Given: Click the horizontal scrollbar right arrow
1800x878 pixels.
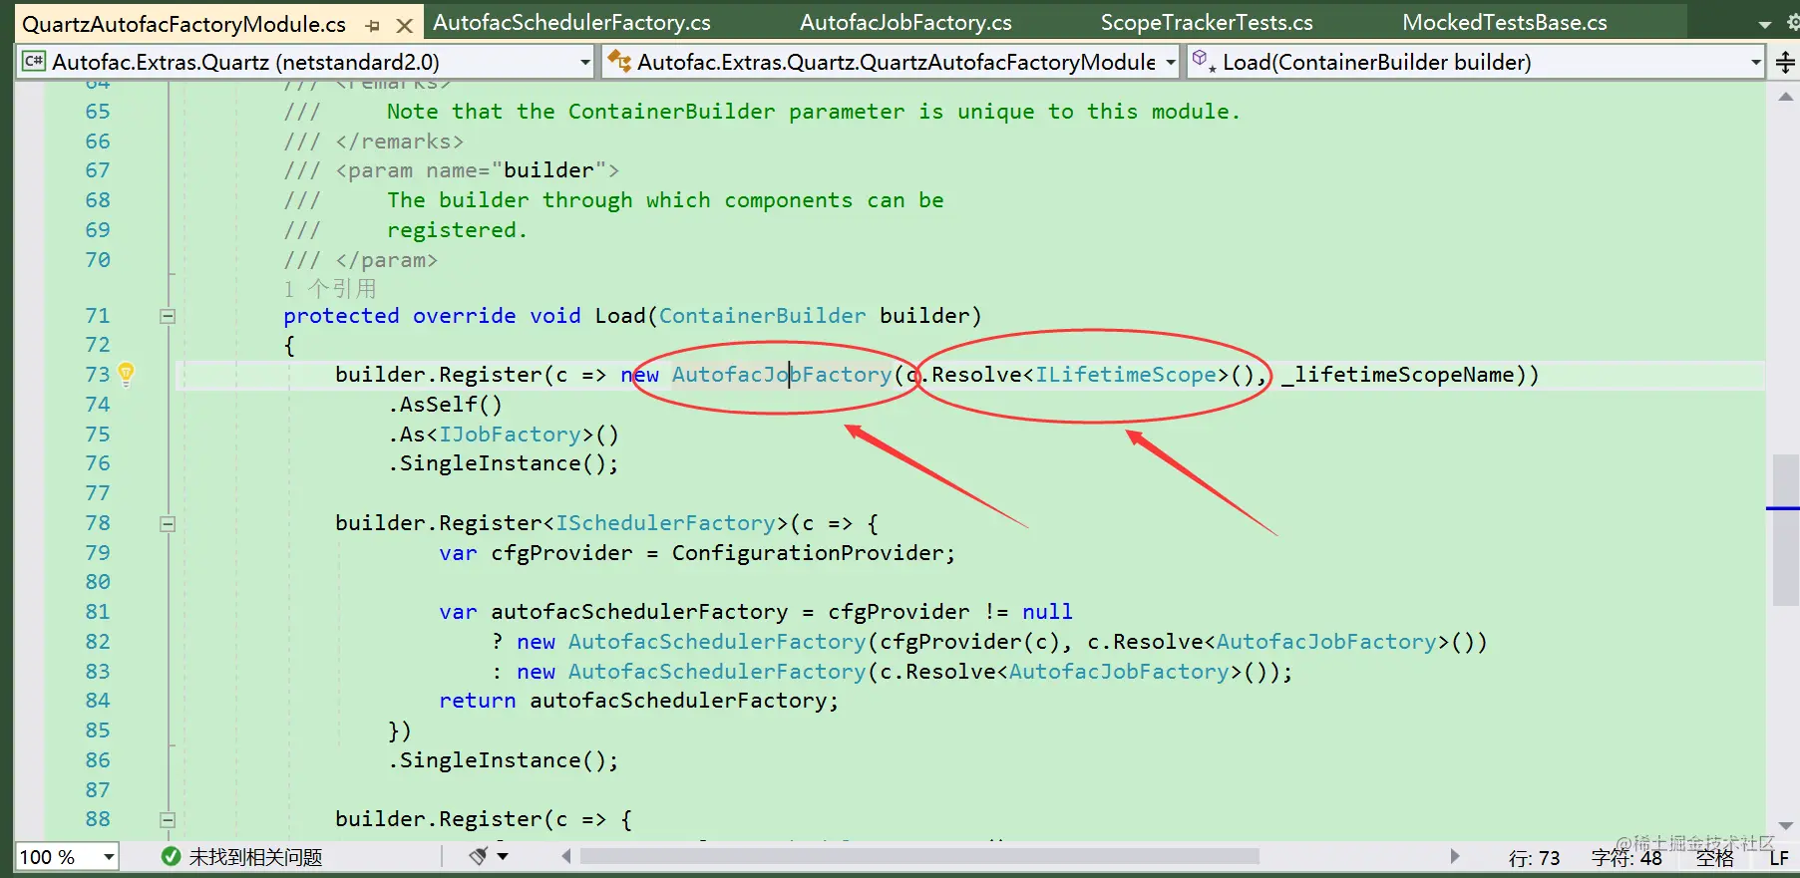Looking at the screenshot, I should [1454, 856].
